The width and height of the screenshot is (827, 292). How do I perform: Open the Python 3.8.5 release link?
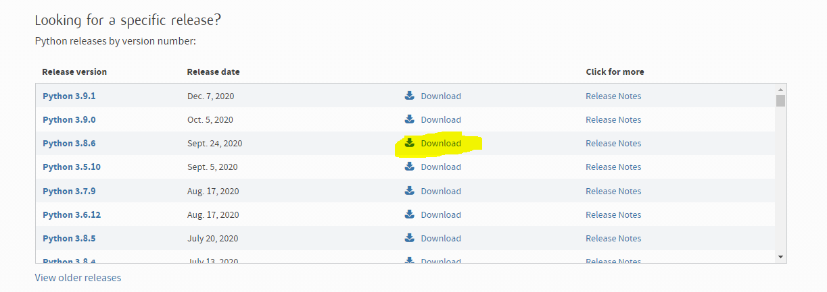pyautogui.click(x=69, y=238)
